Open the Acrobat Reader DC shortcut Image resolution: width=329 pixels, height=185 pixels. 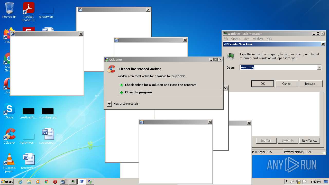coord(29,12)
